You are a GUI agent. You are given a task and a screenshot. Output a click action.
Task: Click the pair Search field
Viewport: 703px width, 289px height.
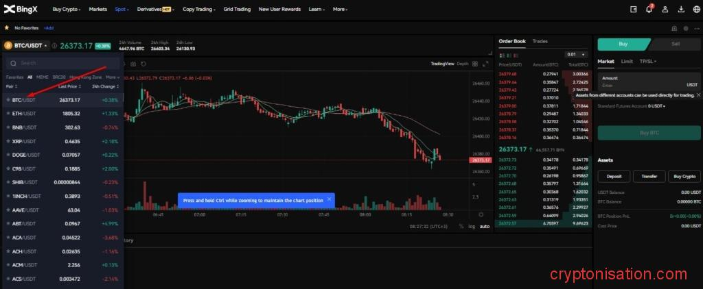[62, 63]
